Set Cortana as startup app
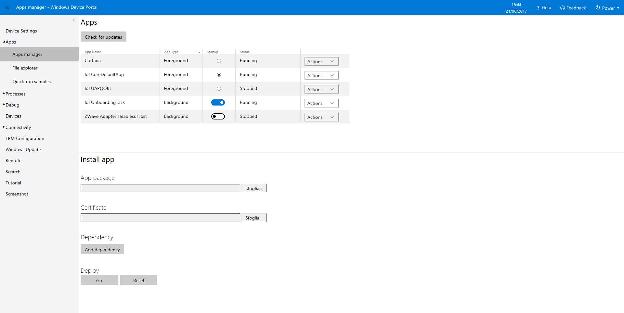The width and height of the screenshot is (624, 313). [x=219, y=61]
